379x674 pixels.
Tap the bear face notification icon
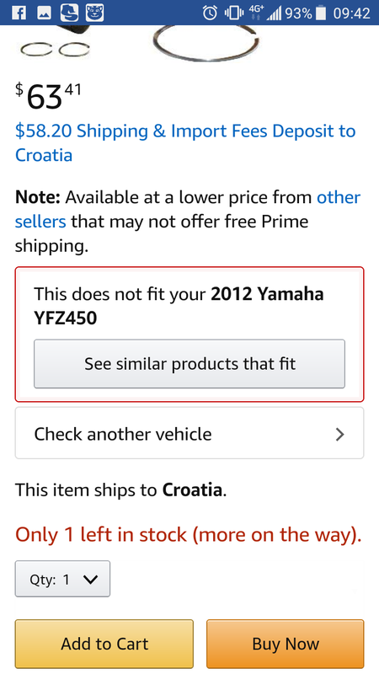(x=94, y=13)
